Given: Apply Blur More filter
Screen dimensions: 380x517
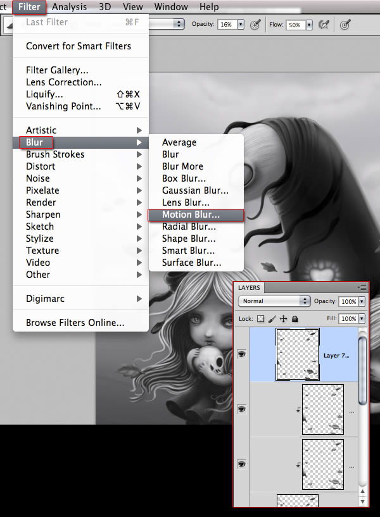Looking at the screenshot, I should [x=196, y=166].
